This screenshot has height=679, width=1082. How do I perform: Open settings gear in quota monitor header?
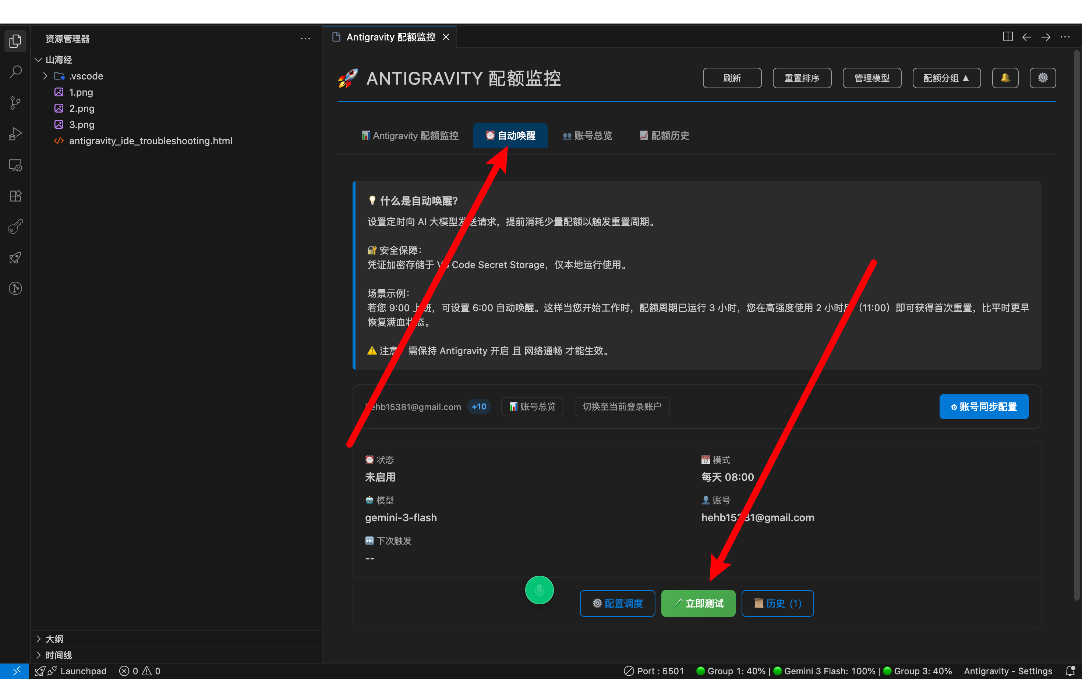tap(1043, 78)
